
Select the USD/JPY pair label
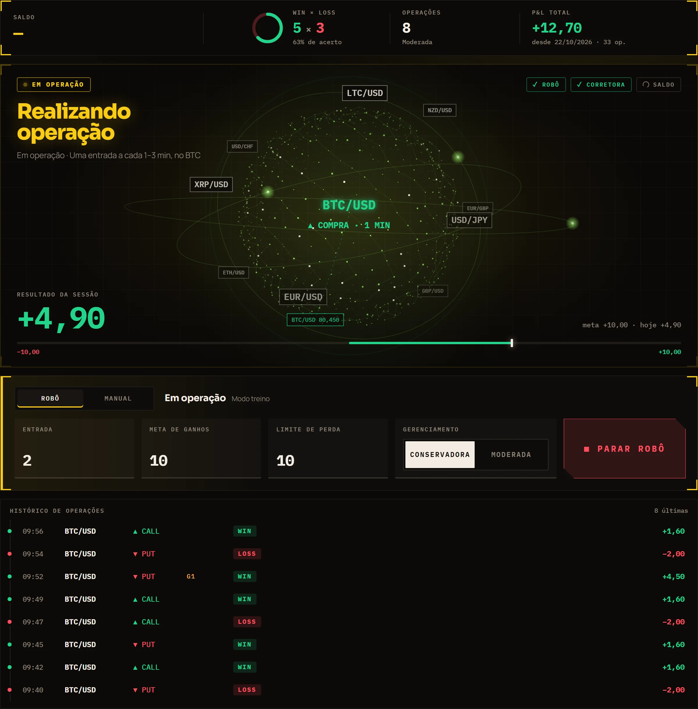point(469,220)
